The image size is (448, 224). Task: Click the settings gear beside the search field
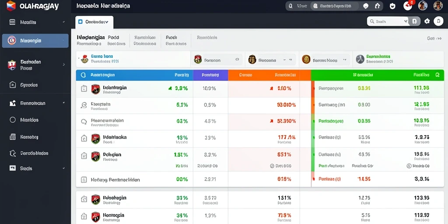coord(427,21)
